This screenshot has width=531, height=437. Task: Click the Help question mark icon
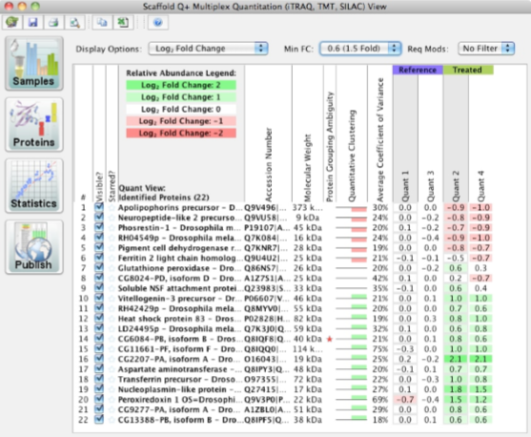(x=158, y=22)
